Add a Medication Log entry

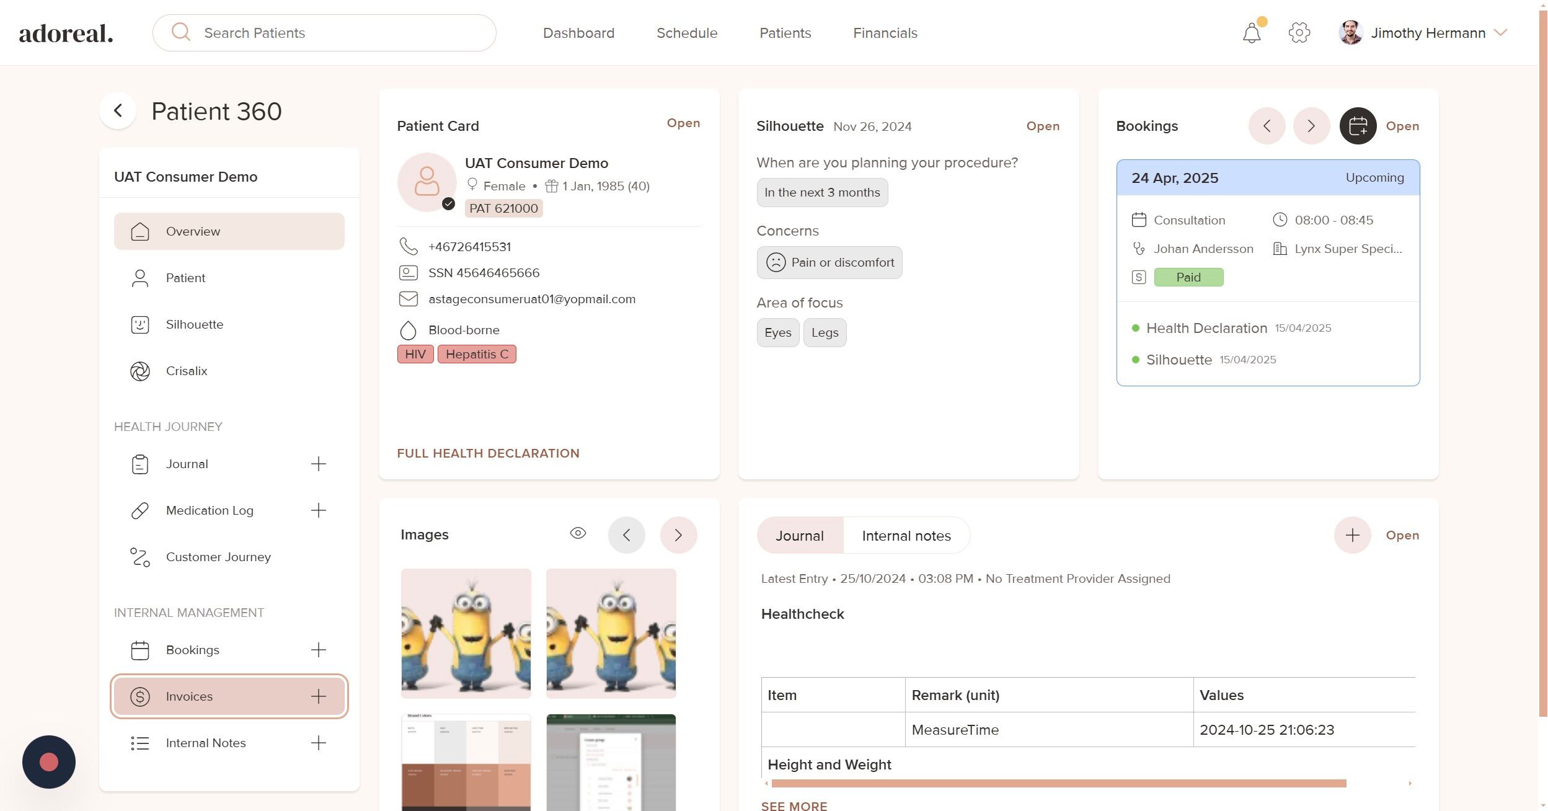pos(318,510)
